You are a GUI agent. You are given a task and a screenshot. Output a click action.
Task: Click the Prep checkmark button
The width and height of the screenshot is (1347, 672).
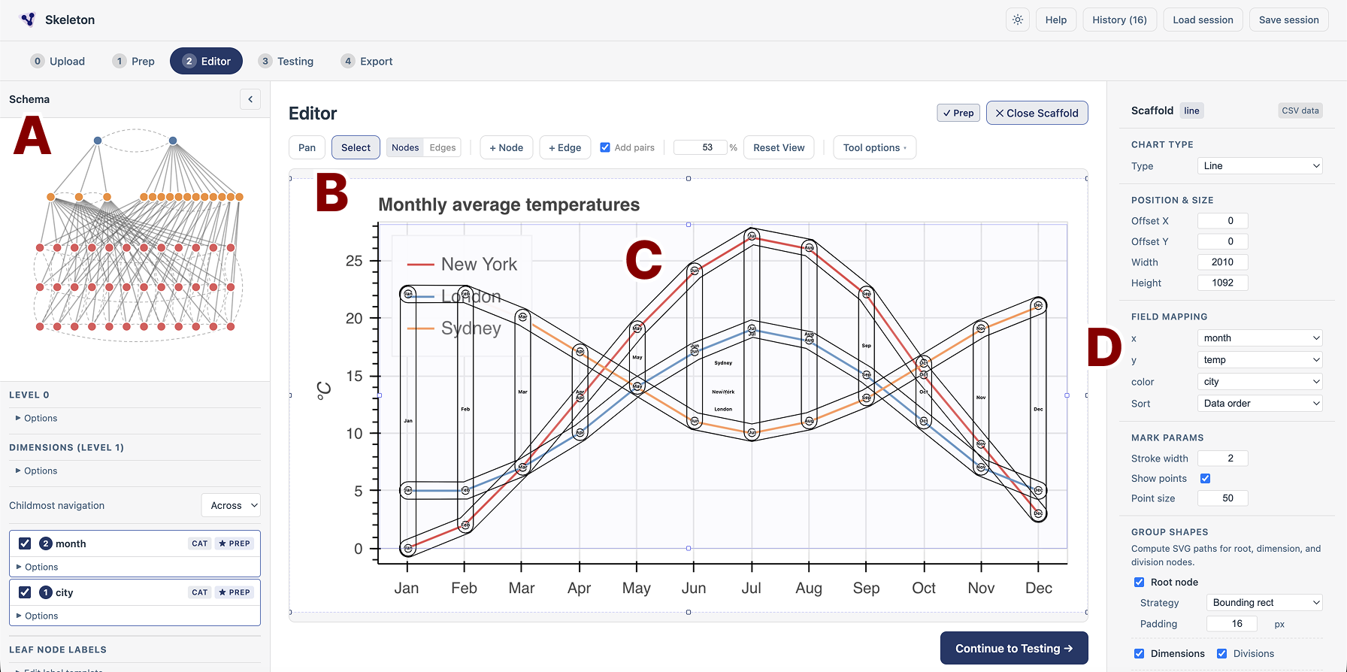coord(958,113)
